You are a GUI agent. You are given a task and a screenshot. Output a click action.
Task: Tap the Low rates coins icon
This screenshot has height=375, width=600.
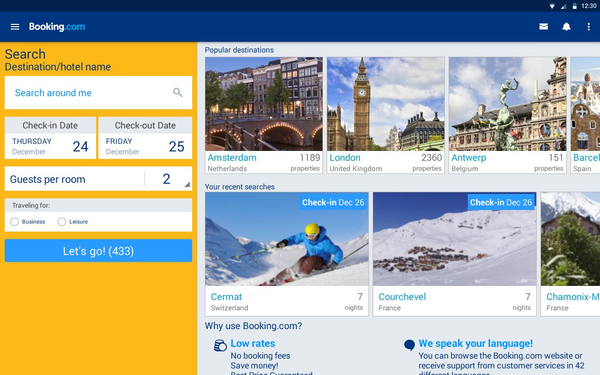click(x=220, y=345)
